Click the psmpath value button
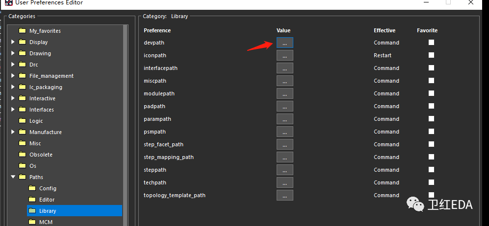 (284, 132)
